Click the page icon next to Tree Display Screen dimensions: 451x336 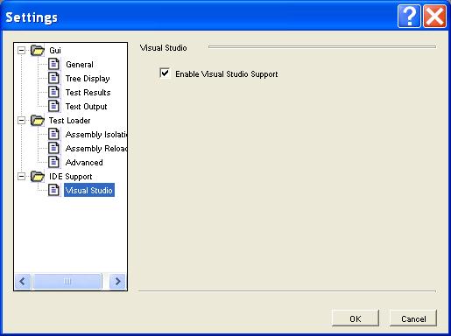tap(53, 78)
